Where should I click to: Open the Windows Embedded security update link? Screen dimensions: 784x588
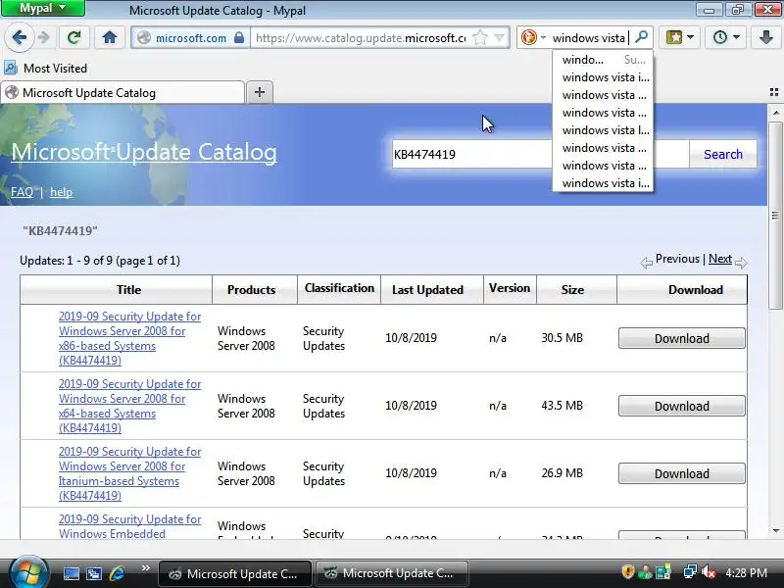coord(129,526)
